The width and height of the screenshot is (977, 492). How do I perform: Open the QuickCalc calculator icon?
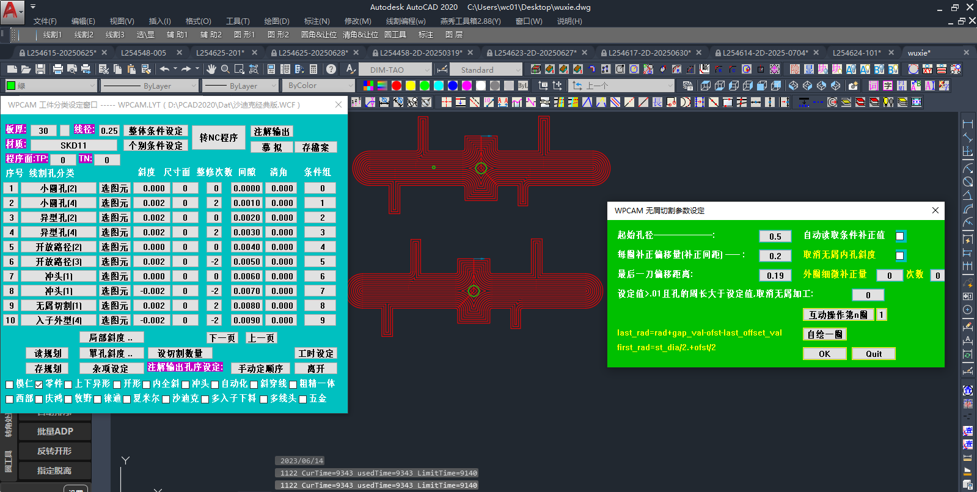(313, 69)
